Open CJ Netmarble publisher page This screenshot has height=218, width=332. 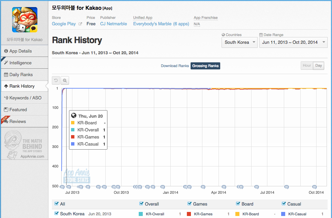coord(113,24)
